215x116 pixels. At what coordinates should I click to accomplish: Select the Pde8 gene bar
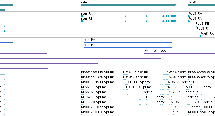coord(202,5)
